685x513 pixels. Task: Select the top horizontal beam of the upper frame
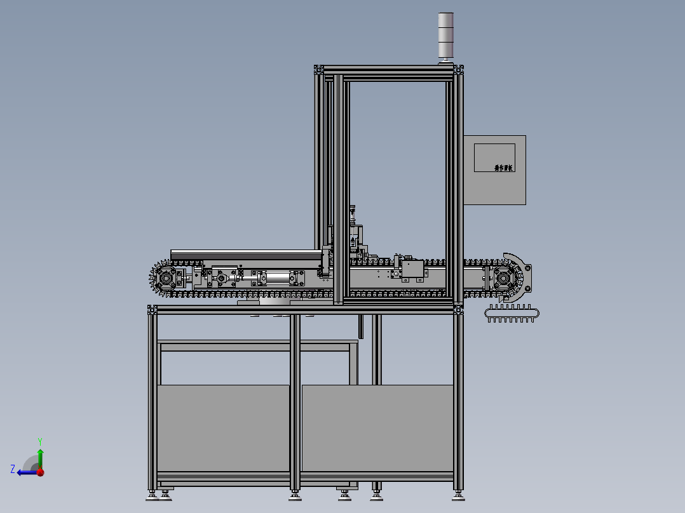[389, 69]
